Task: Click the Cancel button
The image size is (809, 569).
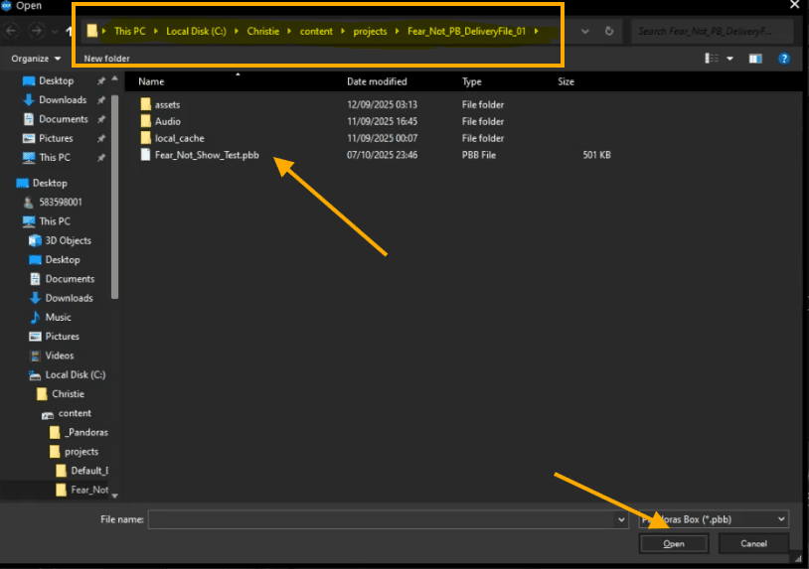Action: click(x=753, y=543)
